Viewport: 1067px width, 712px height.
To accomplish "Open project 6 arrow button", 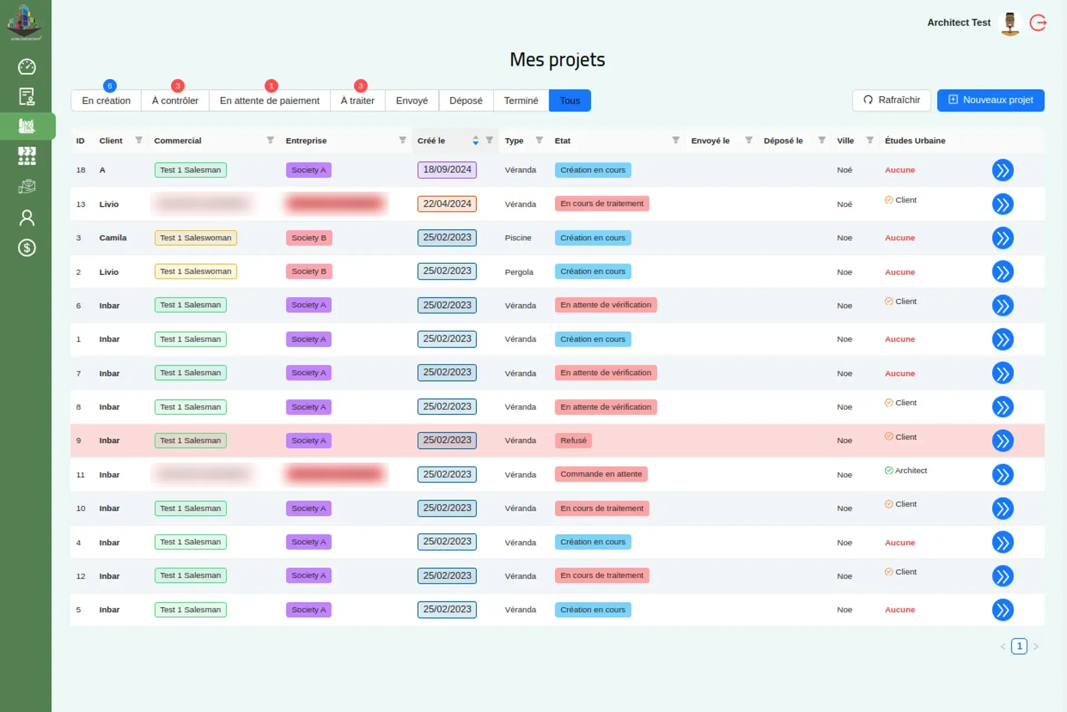I will [x=1003, y=305].
